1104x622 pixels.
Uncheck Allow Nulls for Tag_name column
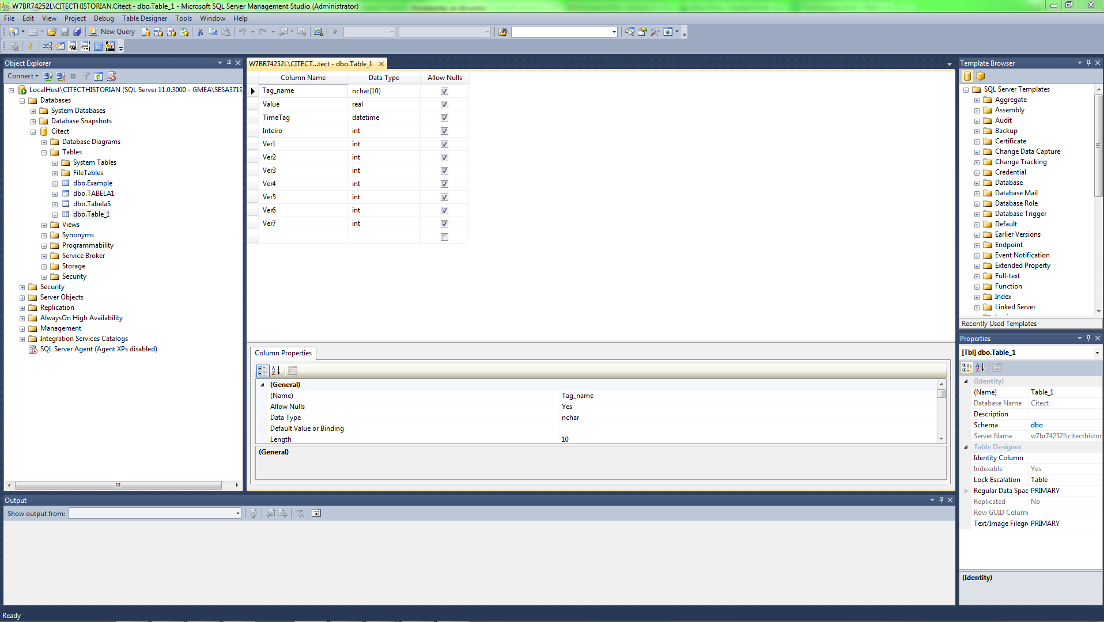(444, 91)
